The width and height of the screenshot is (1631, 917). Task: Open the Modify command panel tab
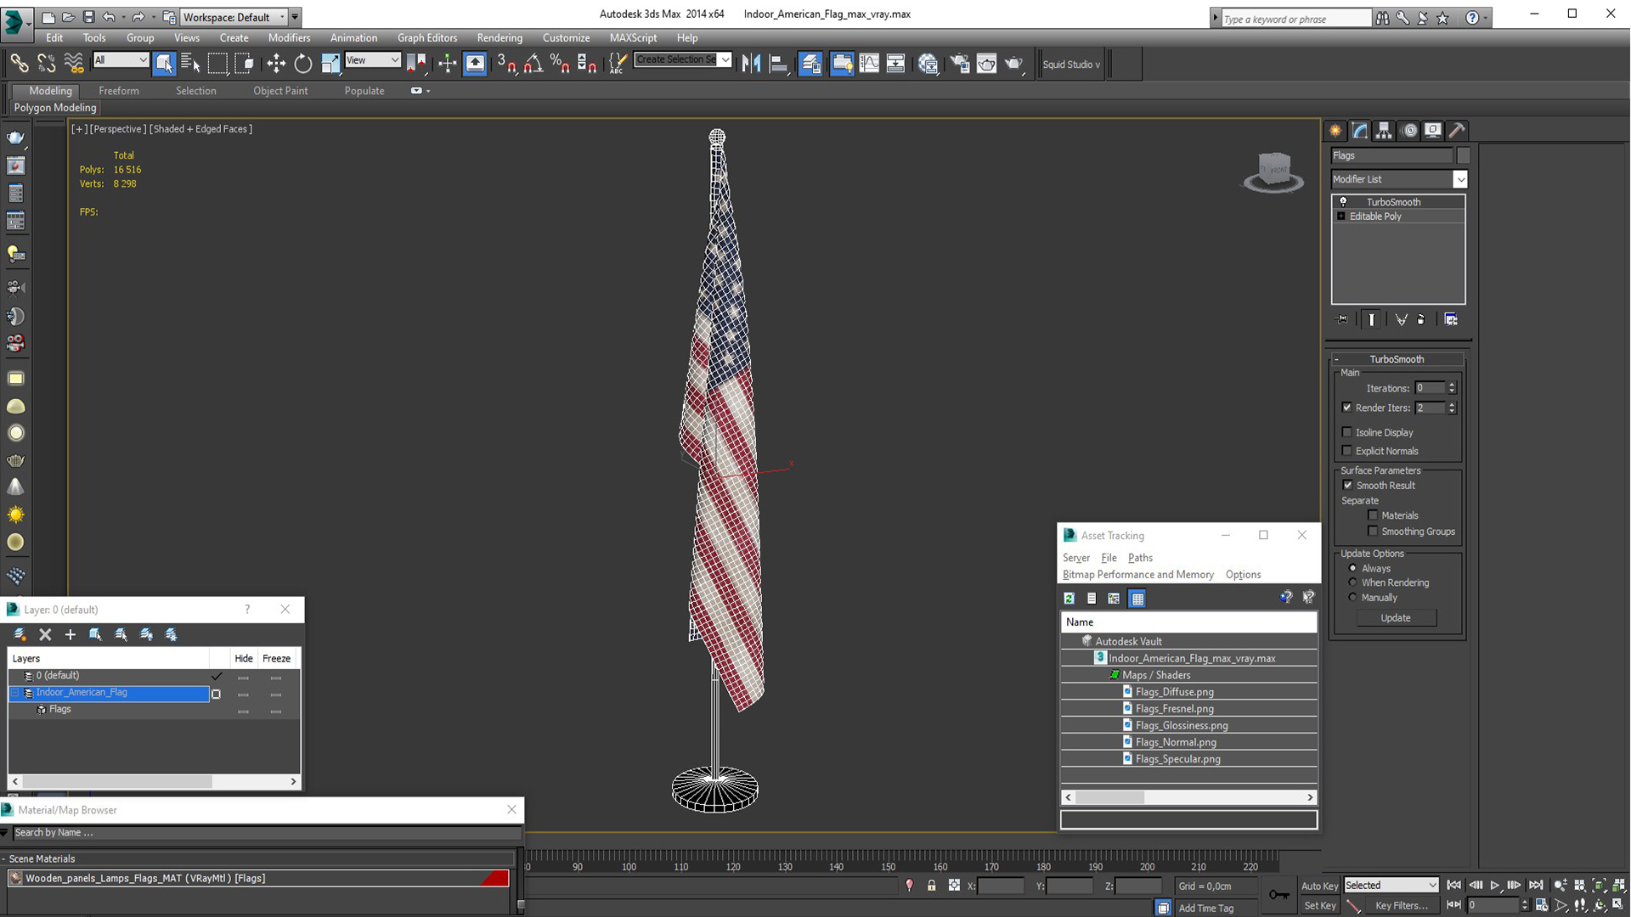(1360, 130)
